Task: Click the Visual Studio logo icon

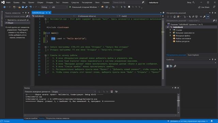Action: [3, 2]
